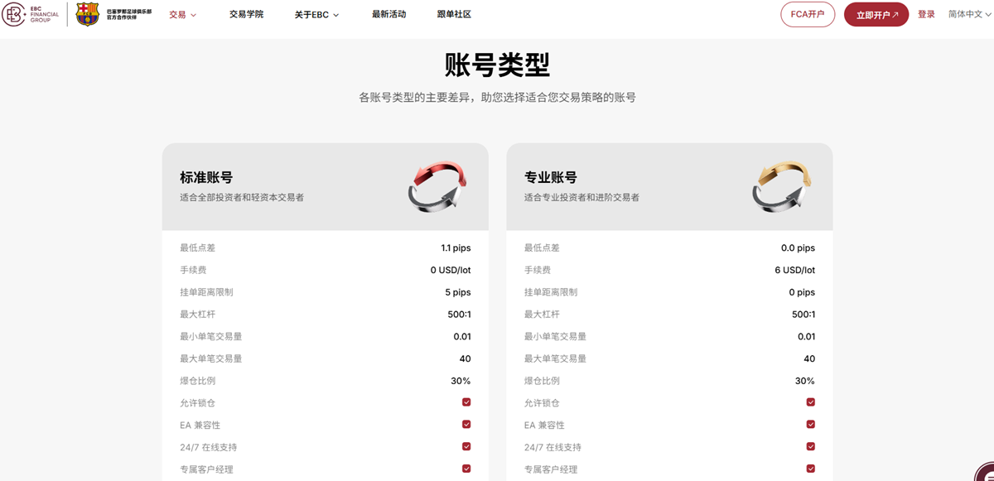Click the EBC Financial Group logo

coord(31,14)
